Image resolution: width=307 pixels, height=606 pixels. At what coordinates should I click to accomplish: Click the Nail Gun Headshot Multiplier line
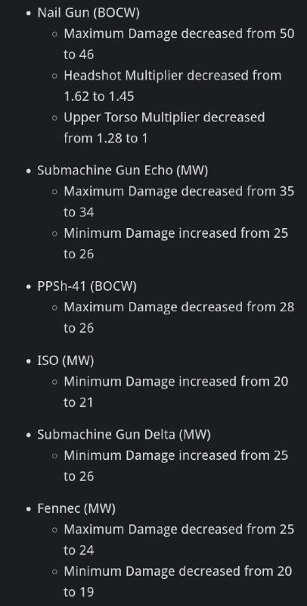173,86
